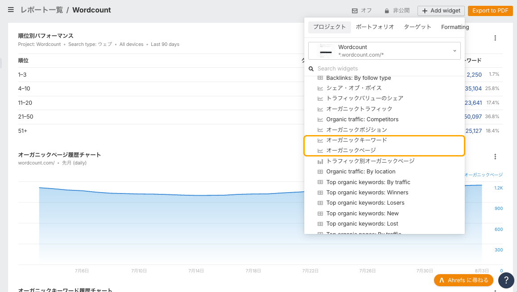Click chart icon beside オーガニックトラフィック
517x292 pixels.
(320, 109)
